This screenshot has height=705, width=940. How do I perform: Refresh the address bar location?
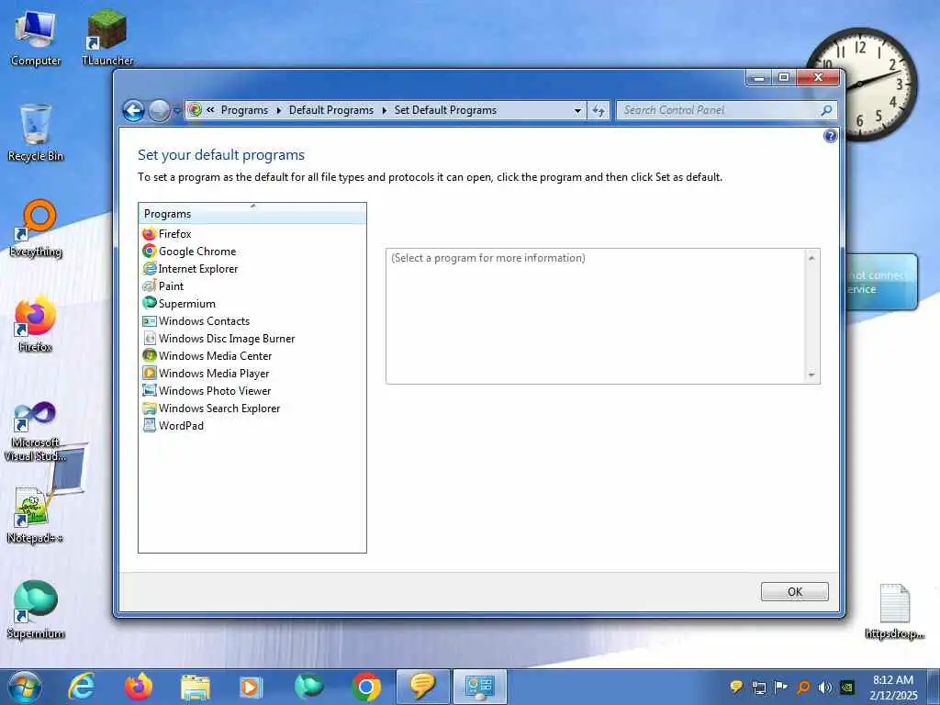[599, 110]
